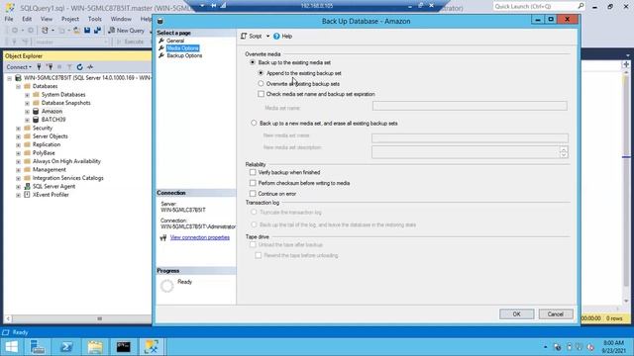Enable Check media set name and expiration

262,94
